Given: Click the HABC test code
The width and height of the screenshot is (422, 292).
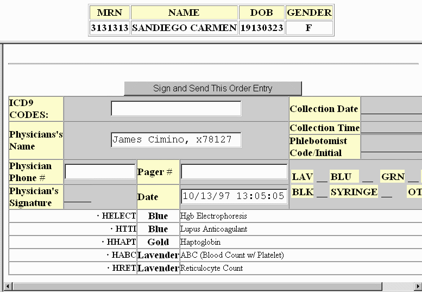Looking at the screenshot, I should click(x=123, y=256).
